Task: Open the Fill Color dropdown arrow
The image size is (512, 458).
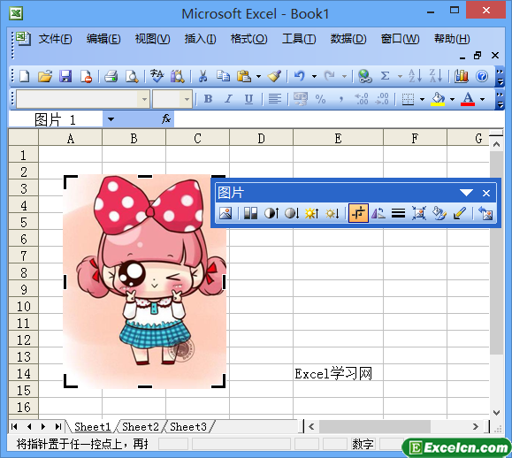Action: [452, 99]
